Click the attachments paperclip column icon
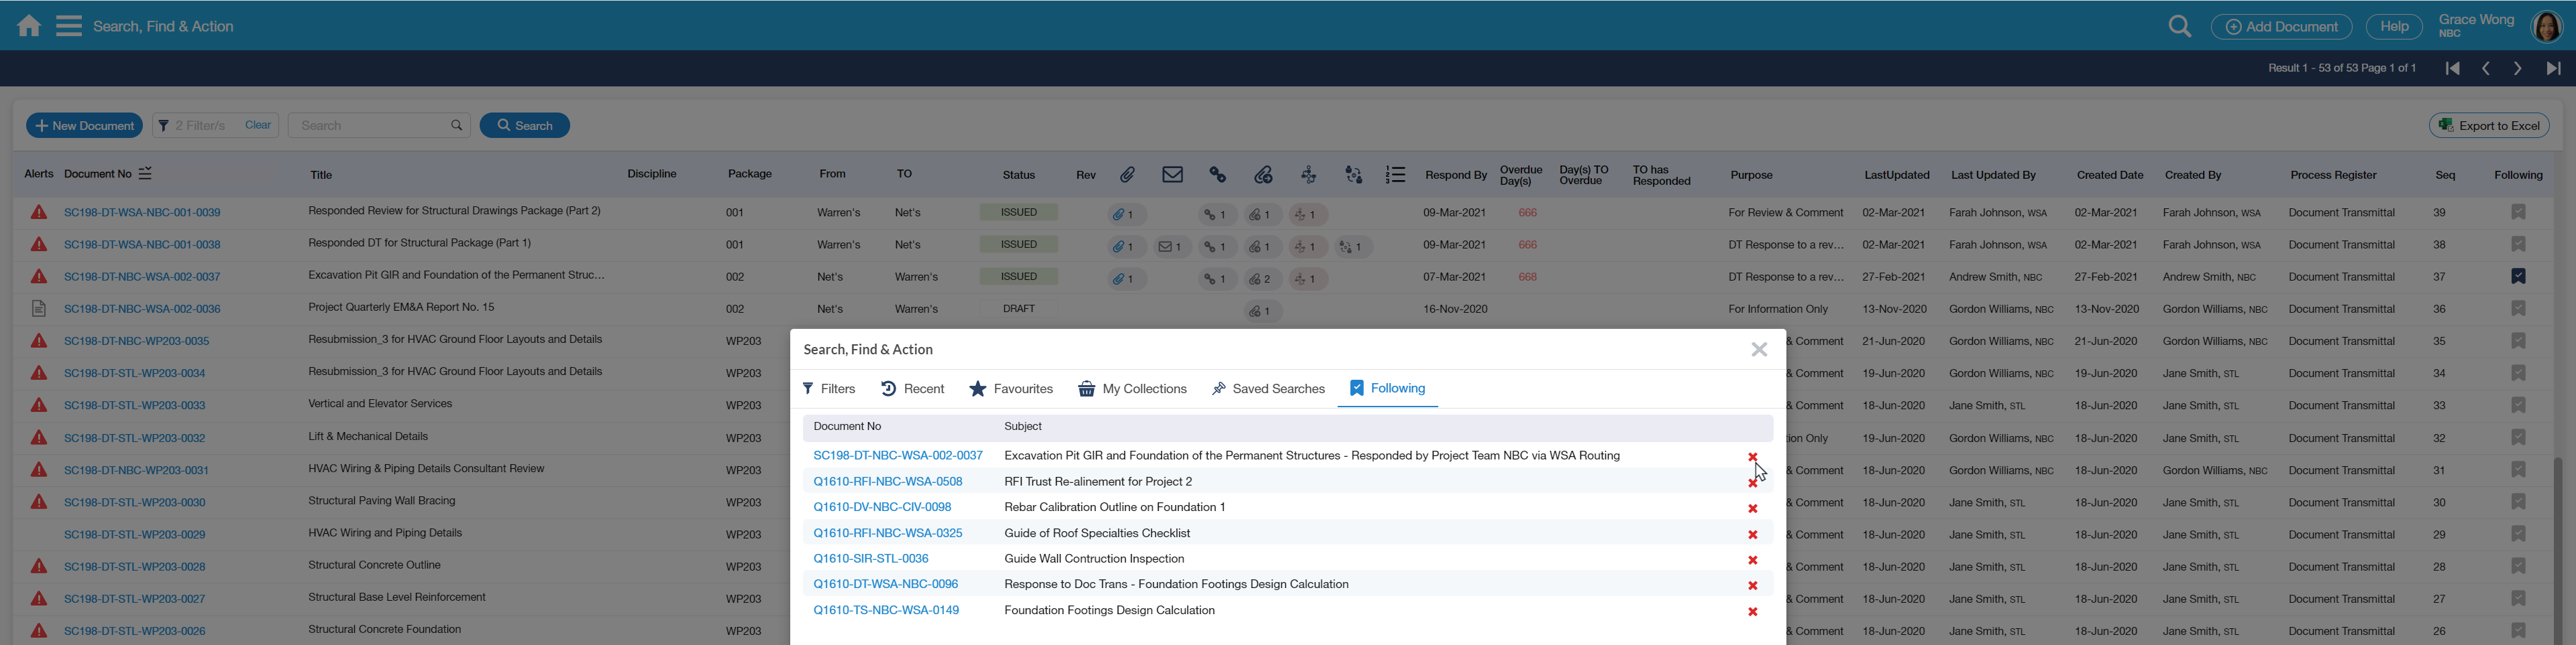 point(1127,175)
